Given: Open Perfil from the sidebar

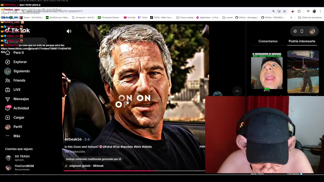Looking at the screenshot, I should tap(18, 127).
